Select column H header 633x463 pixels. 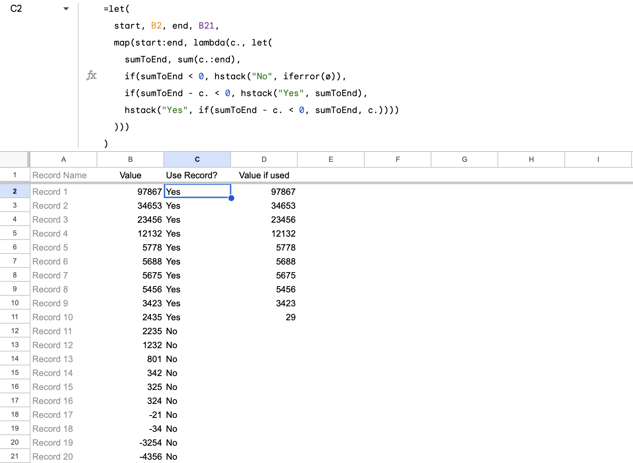pos(531,159)
